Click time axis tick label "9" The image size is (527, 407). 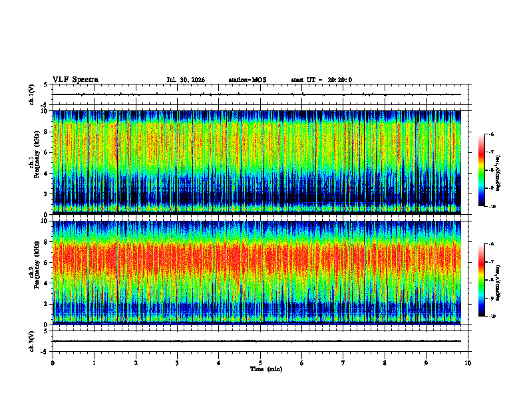click(426, 363)
